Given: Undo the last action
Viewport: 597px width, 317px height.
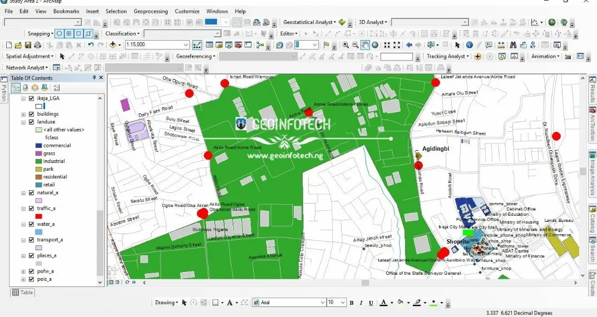Looking at the screenshot, I should pos(91,45).
